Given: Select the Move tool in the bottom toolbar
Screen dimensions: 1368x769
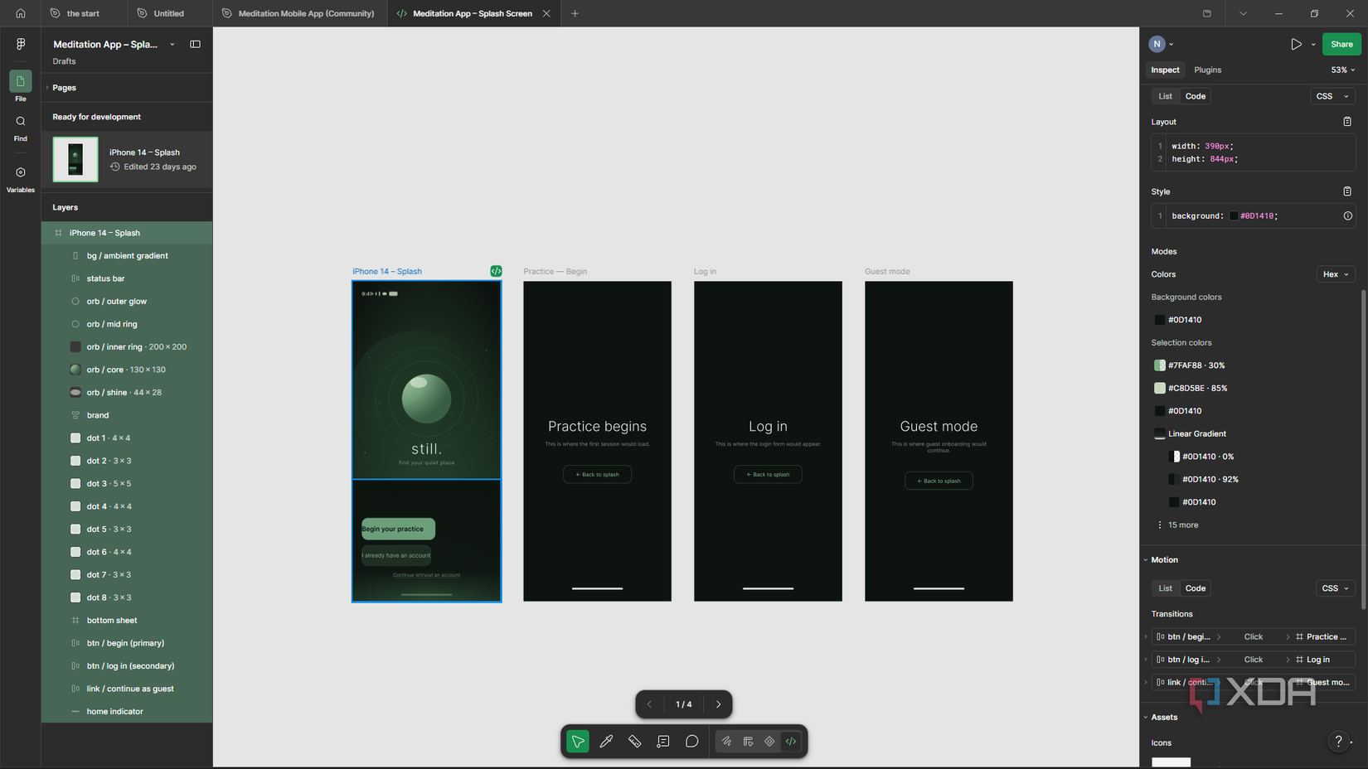Looking at the screenshot, I should tap(578, 742).
